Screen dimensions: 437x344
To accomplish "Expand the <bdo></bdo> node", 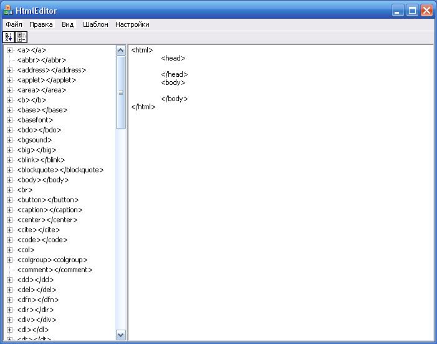I will point(10,130).
